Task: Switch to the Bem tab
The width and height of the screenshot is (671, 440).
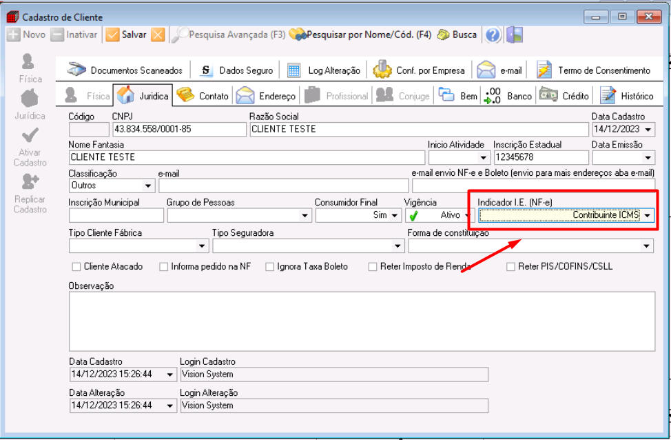Action: tap(458, 96)
